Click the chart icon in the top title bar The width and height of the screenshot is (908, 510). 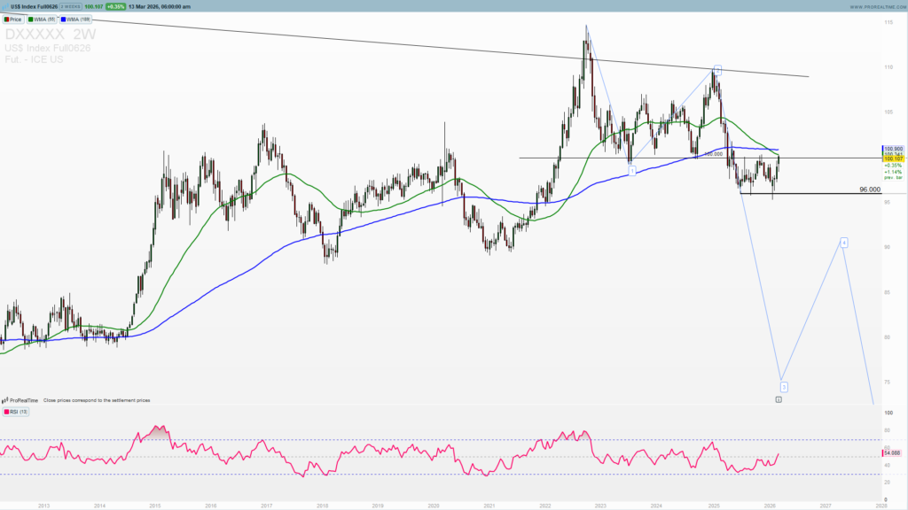(7, 5)
